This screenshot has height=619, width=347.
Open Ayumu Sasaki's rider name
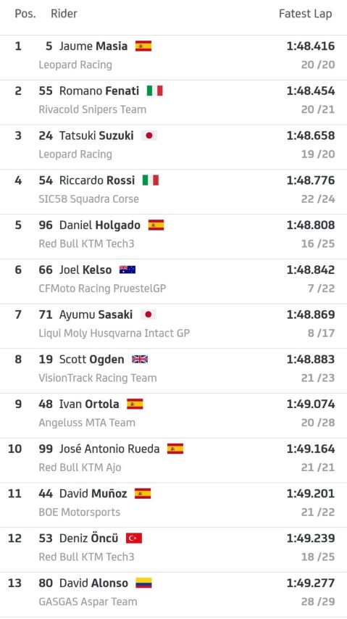[x=96, y=315]
